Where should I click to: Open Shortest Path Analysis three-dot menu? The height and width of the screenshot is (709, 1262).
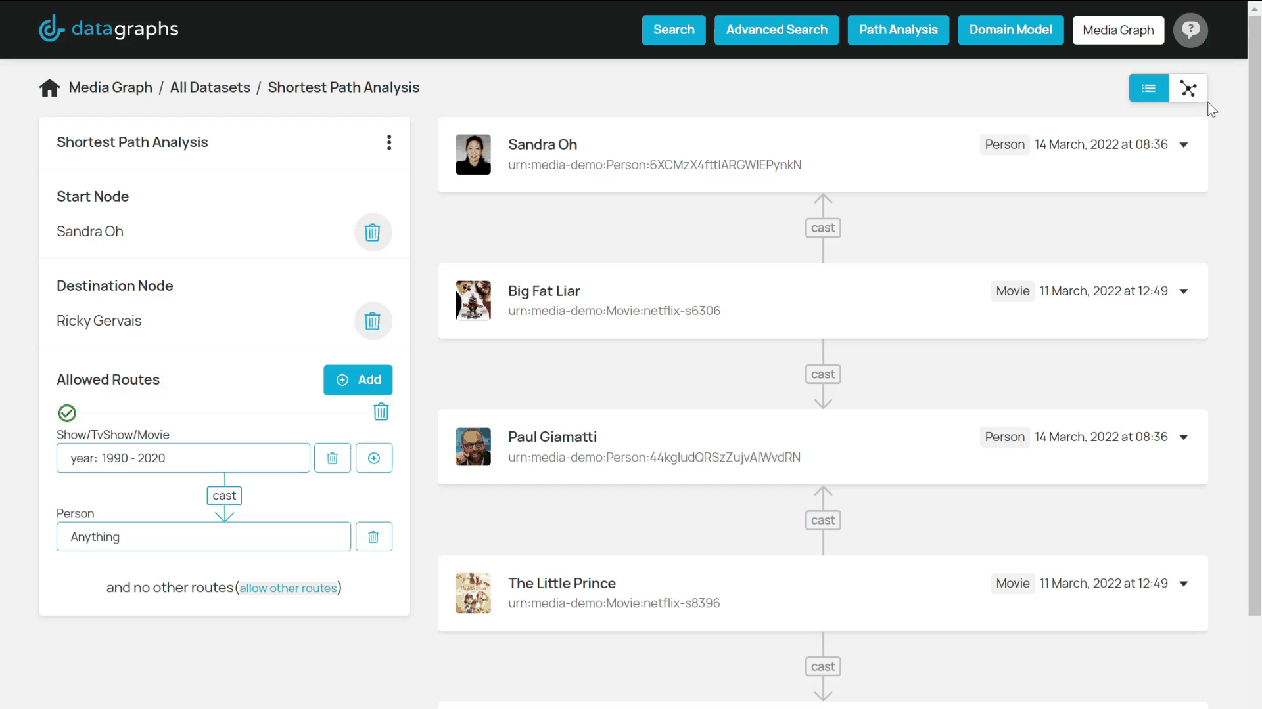tap(389, 142)
